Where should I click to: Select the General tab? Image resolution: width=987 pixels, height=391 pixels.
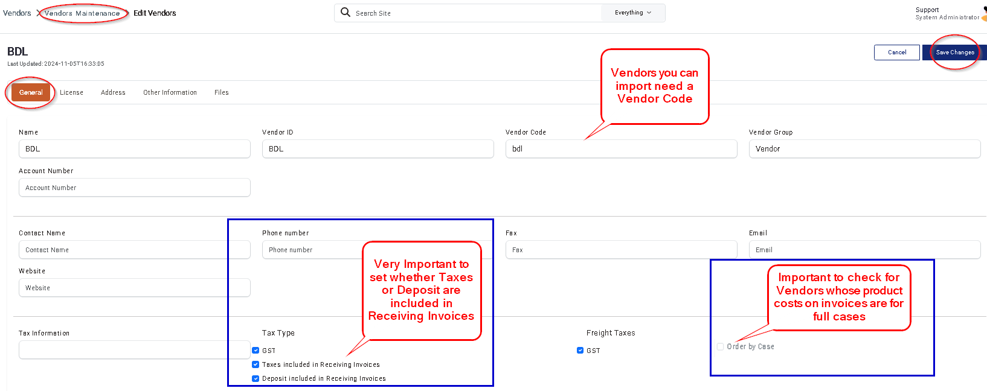click(x=31, y=92)
